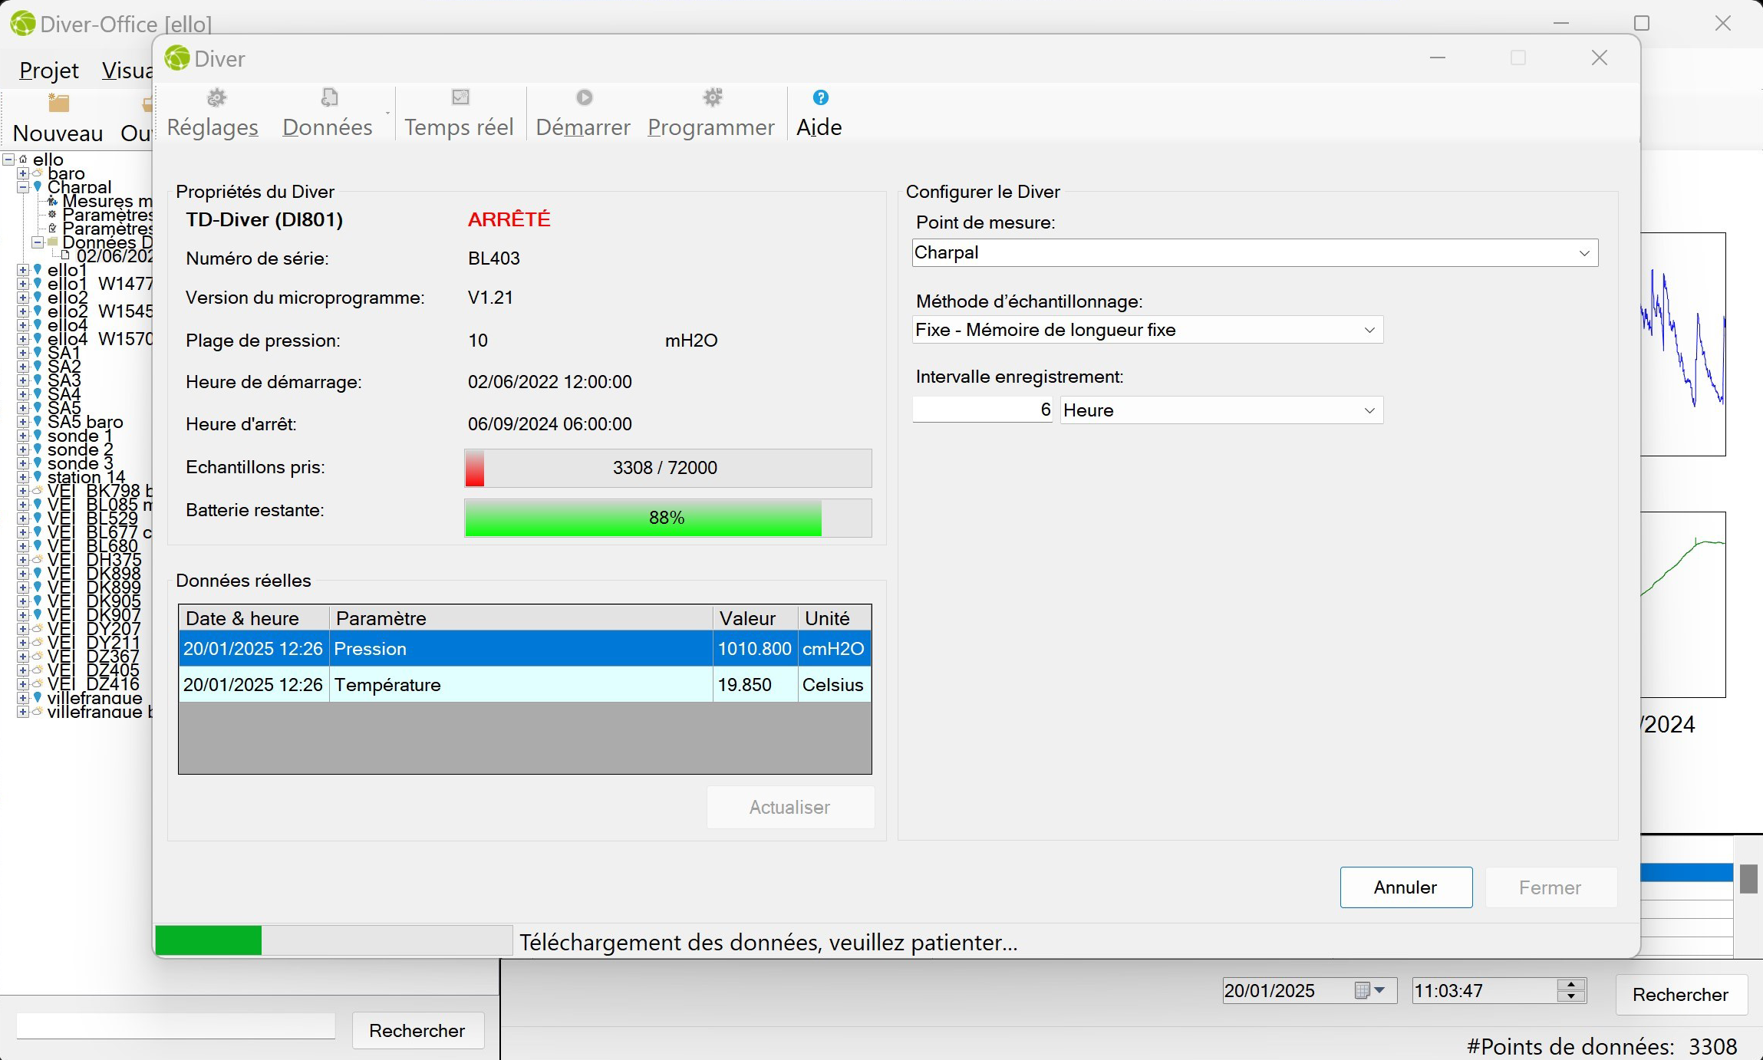Click the Réglages gear icon
The height and width of the screenshot is (1060, 1763).
pyautogui.click(x=217, y=97)
